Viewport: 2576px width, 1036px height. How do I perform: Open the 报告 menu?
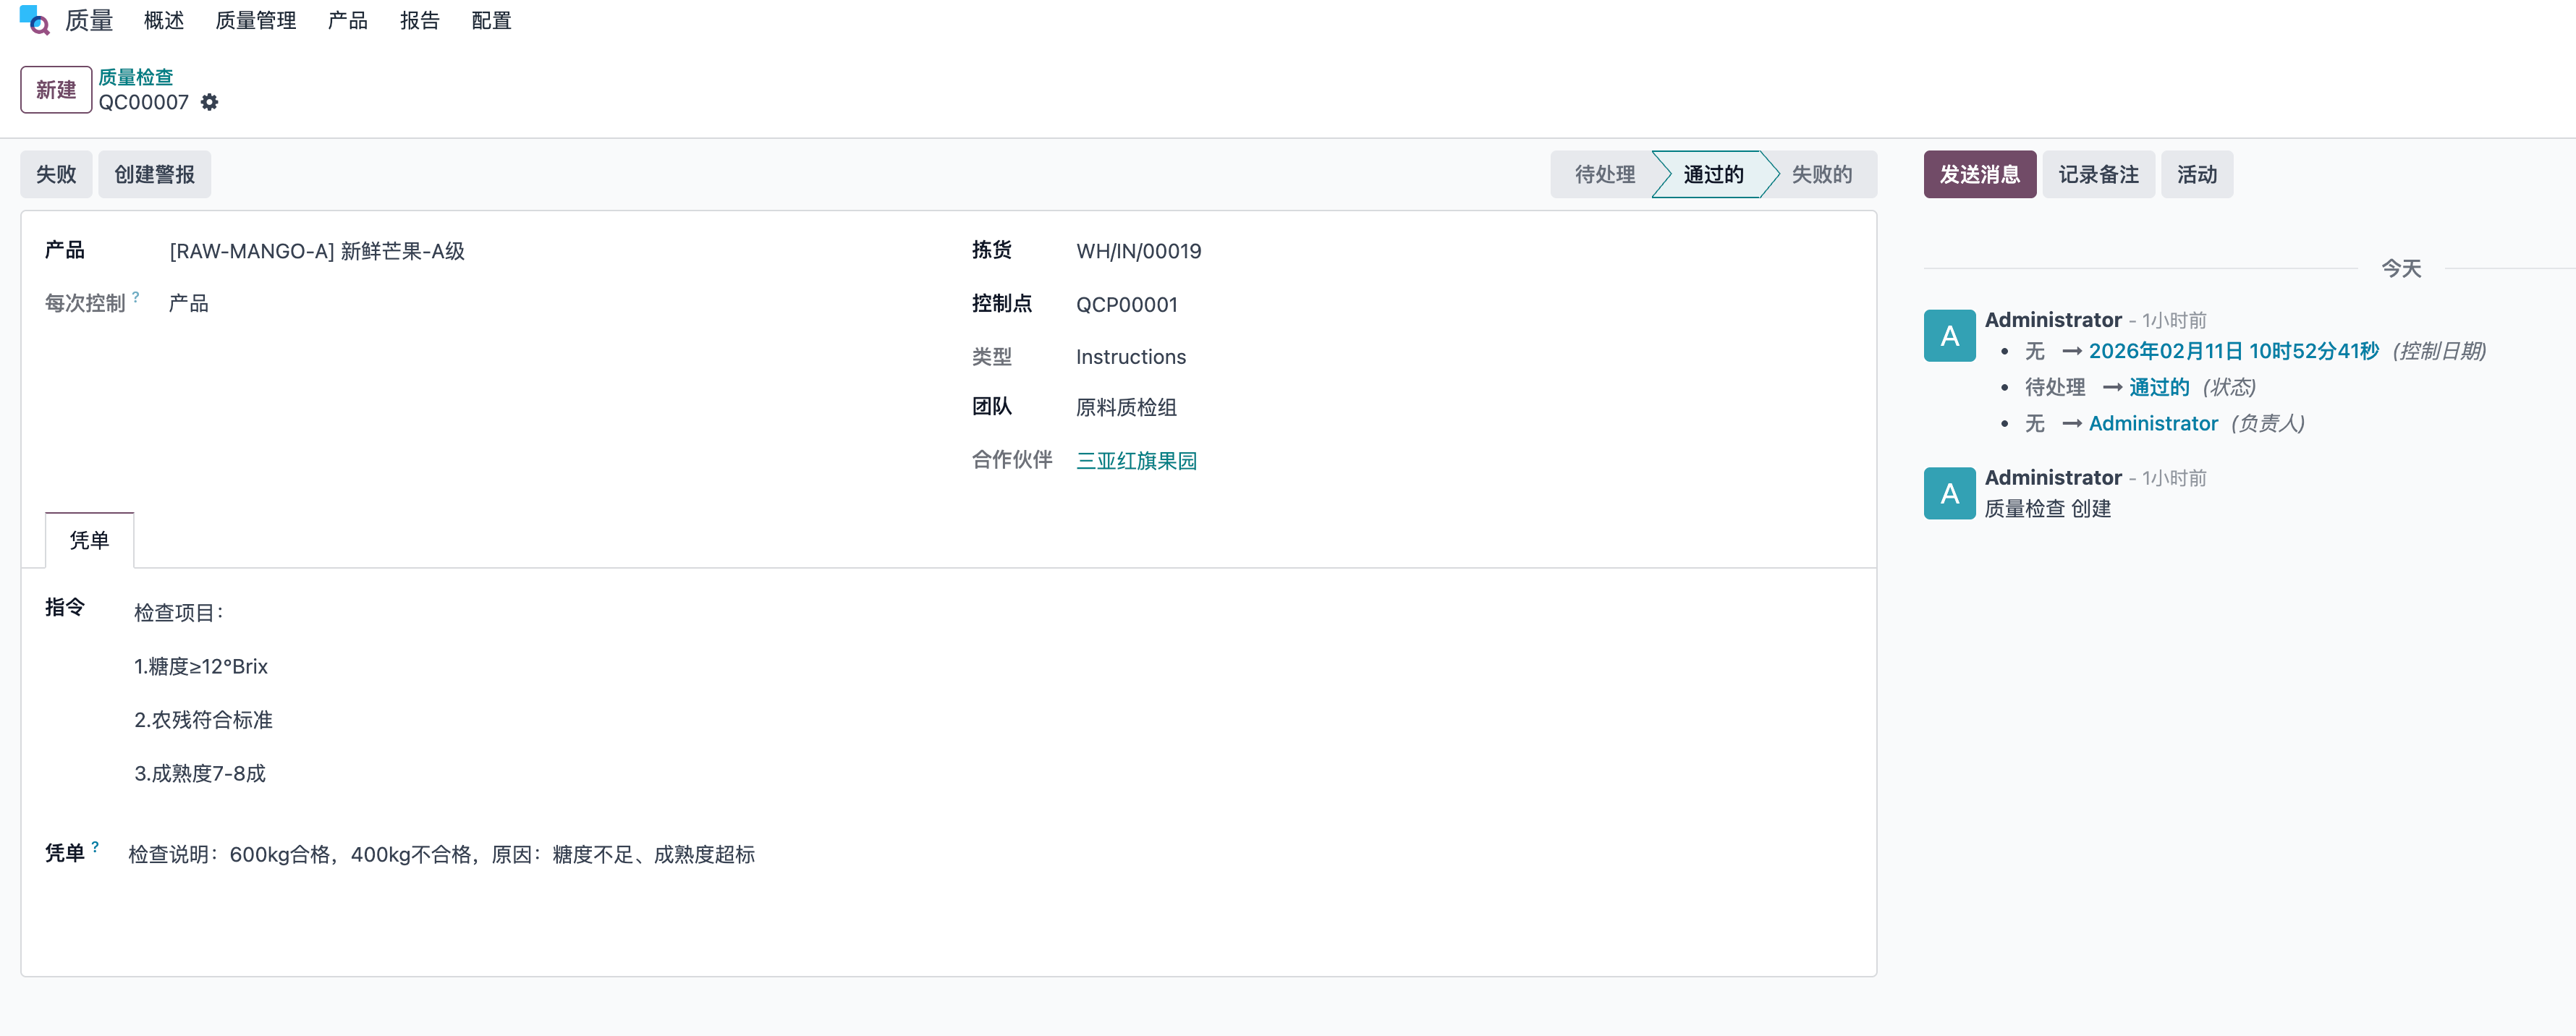point(420,21)
